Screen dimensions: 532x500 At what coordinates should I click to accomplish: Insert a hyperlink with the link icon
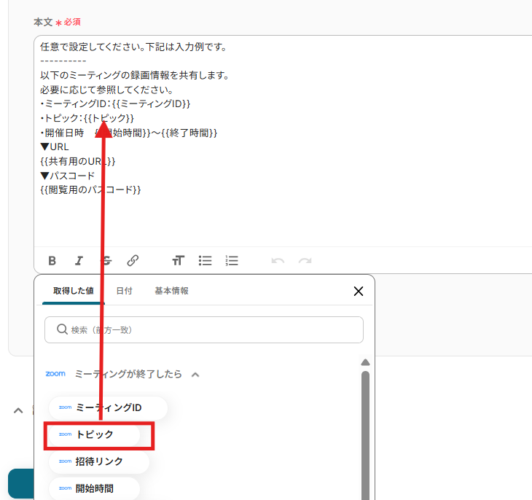pos(133,260)
